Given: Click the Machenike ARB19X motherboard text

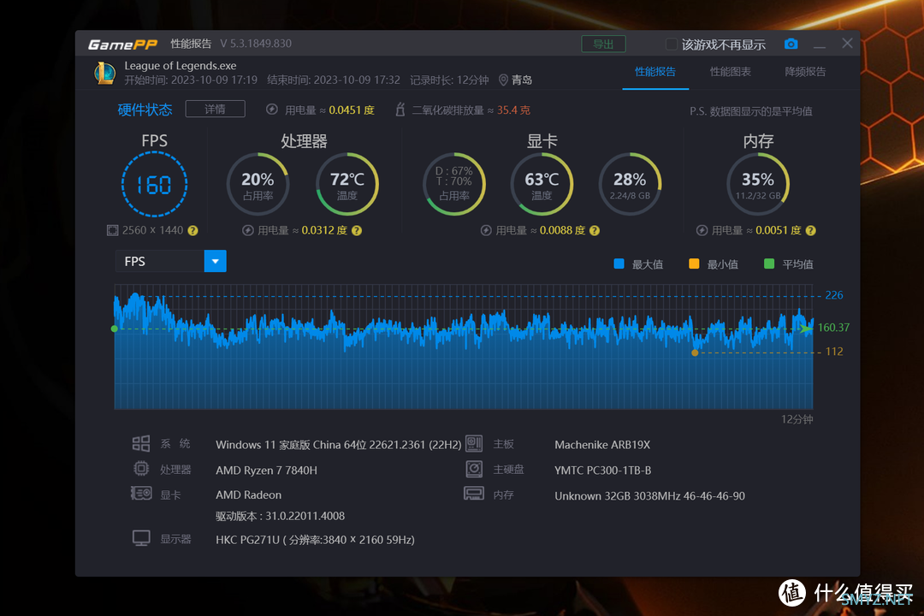Looking at the screenshot, I should 602,445.
